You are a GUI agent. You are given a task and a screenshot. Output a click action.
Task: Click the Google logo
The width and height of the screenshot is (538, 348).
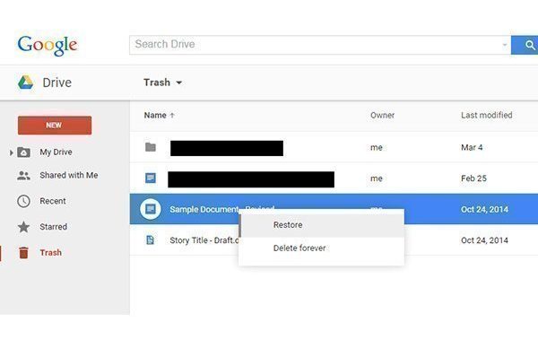(x=48, y=45)
